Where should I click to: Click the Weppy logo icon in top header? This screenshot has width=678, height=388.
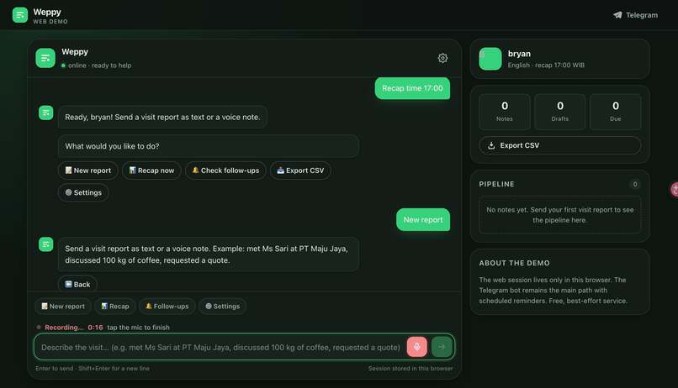tap(20, 15)
